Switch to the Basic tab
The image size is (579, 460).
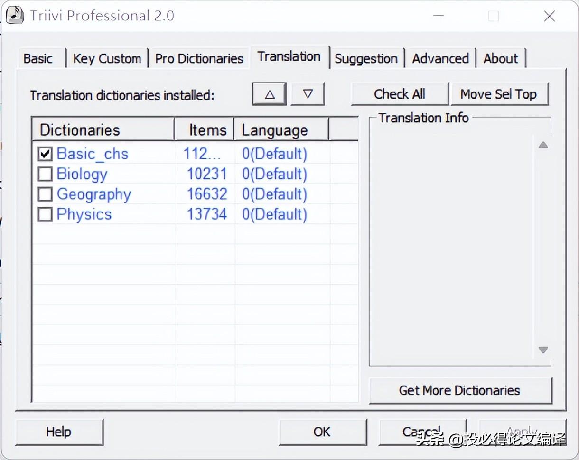coord(38,59)
